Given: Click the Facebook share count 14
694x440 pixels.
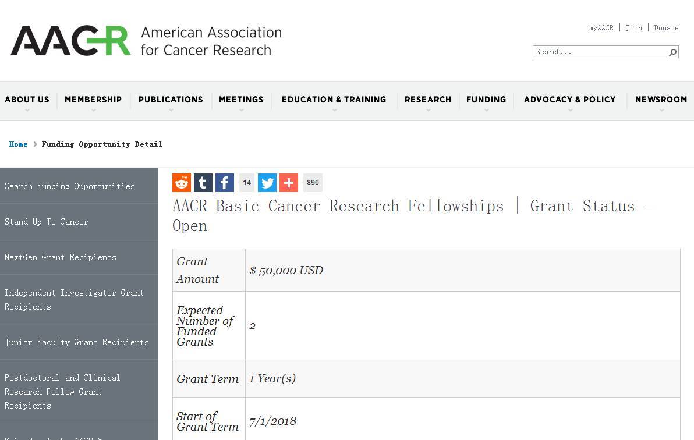Looking at the screenshot, I should click(247, 183).
